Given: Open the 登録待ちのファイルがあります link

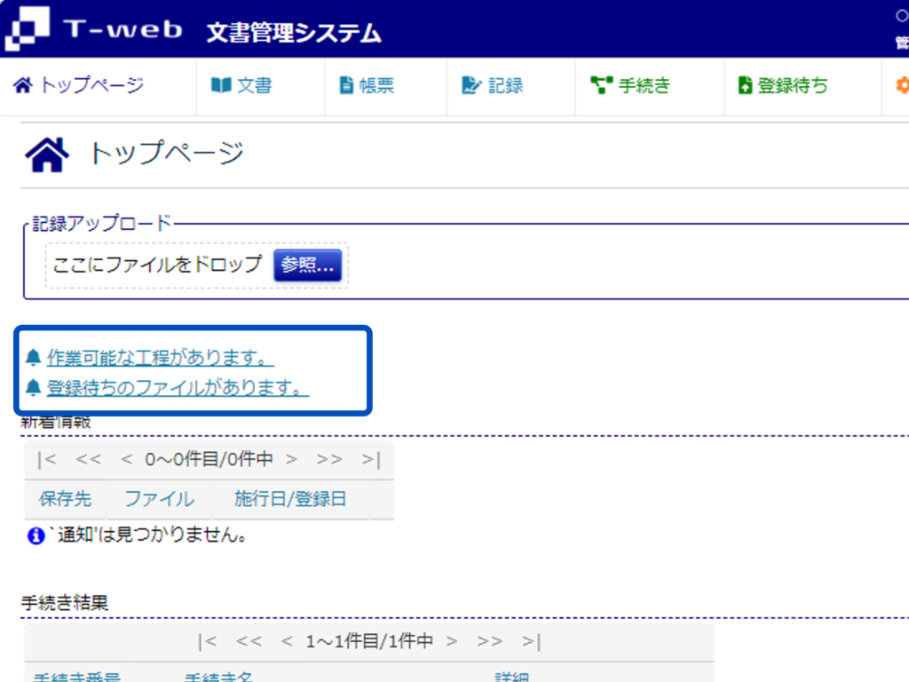Looking at the screenshot, I should [x=178, y=388].
